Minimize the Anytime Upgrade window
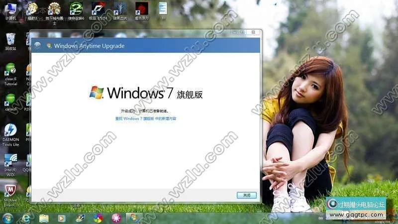The width and height of the screenshot is (398, 224). pyautogui.click(x=234, y=32)
